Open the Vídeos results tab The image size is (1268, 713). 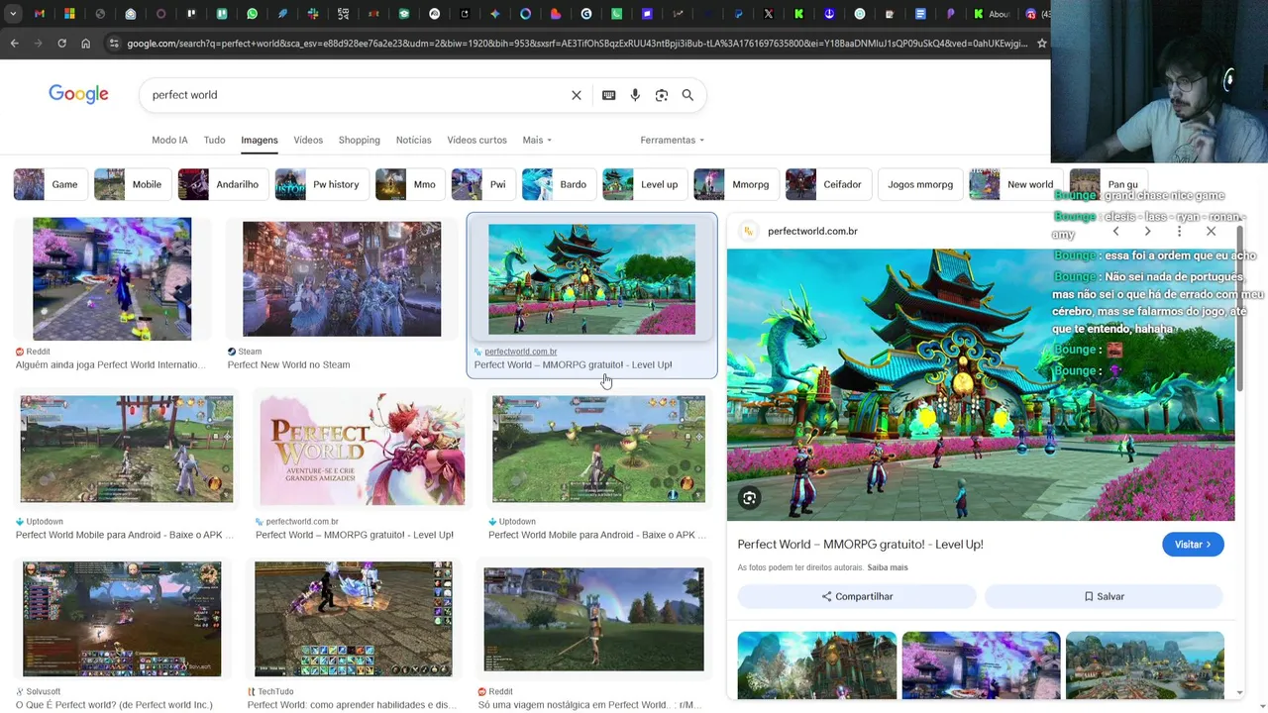308,140
